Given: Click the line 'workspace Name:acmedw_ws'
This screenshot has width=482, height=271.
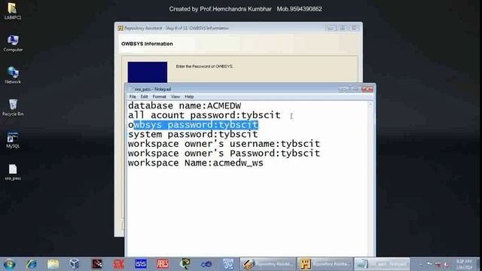Looking at the screenshot, I should coord(196,163).
